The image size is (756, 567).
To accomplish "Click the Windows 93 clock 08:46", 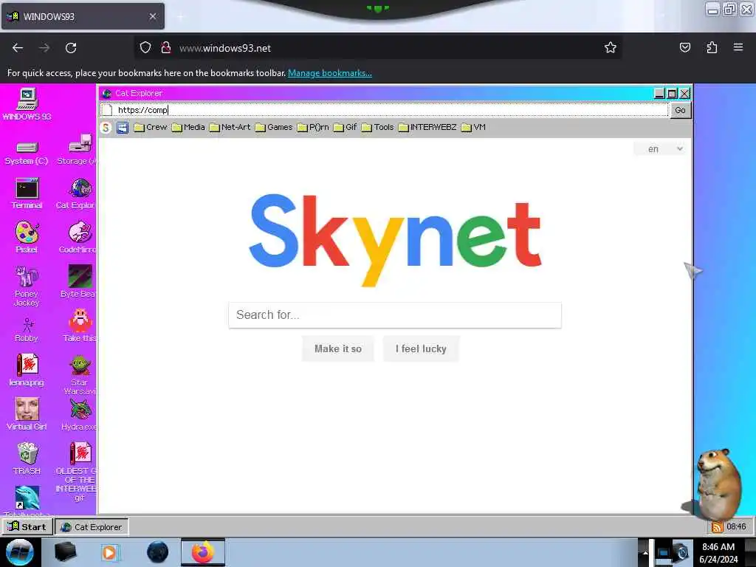I will [x=736, y=526].
